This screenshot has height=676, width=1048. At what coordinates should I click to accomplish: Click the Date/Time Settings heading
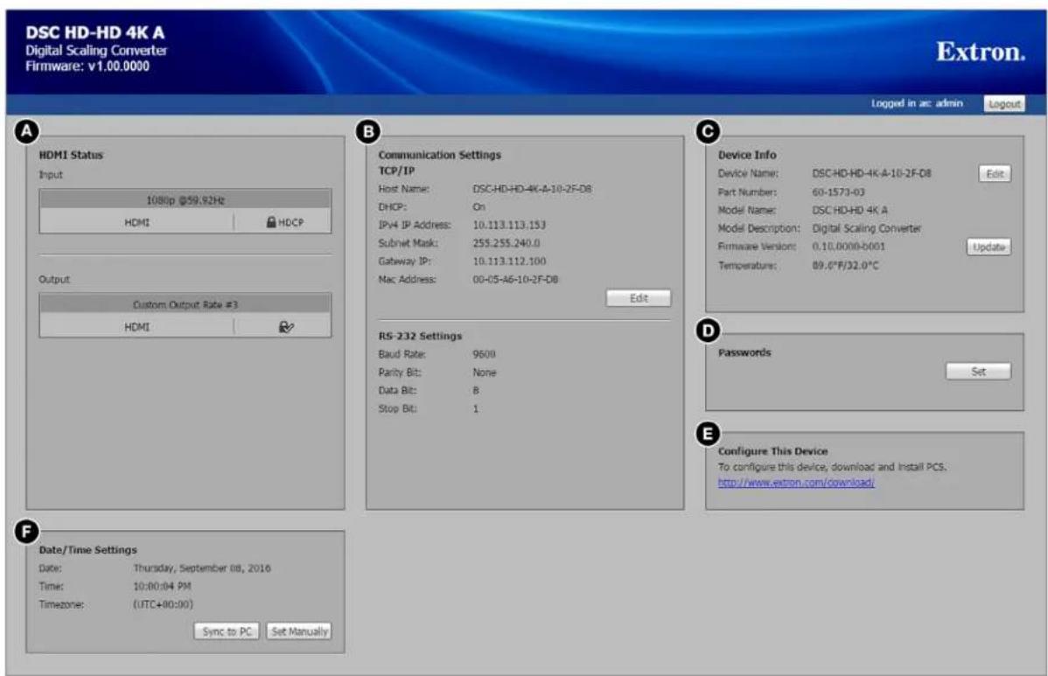tap(87, 550)
